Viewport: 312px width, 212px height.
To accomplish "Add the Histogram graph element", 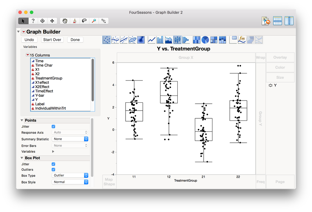I will point(186,40).
